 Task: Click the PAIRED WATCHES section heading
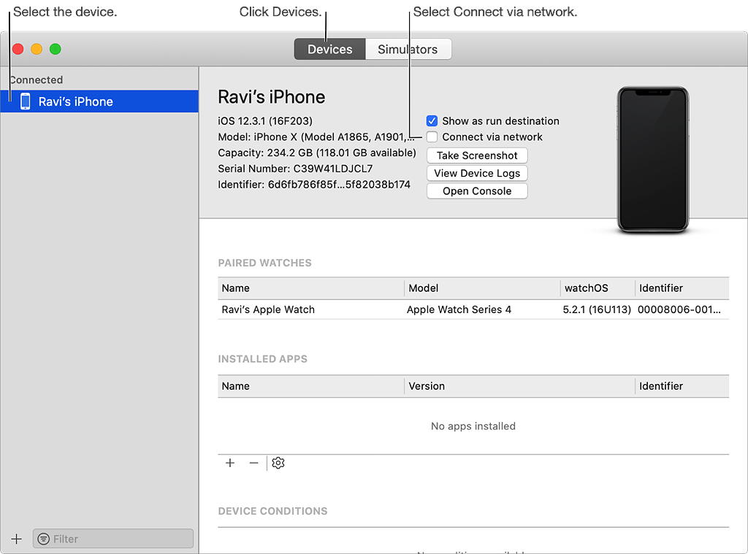tap(264, 263)
